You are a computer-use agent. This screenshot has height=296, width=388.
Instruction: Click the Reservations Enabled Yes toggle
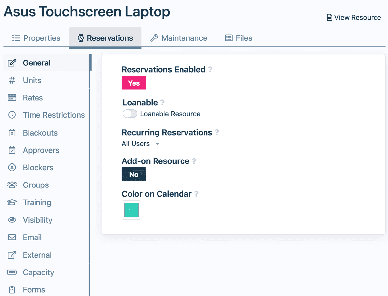134,83
